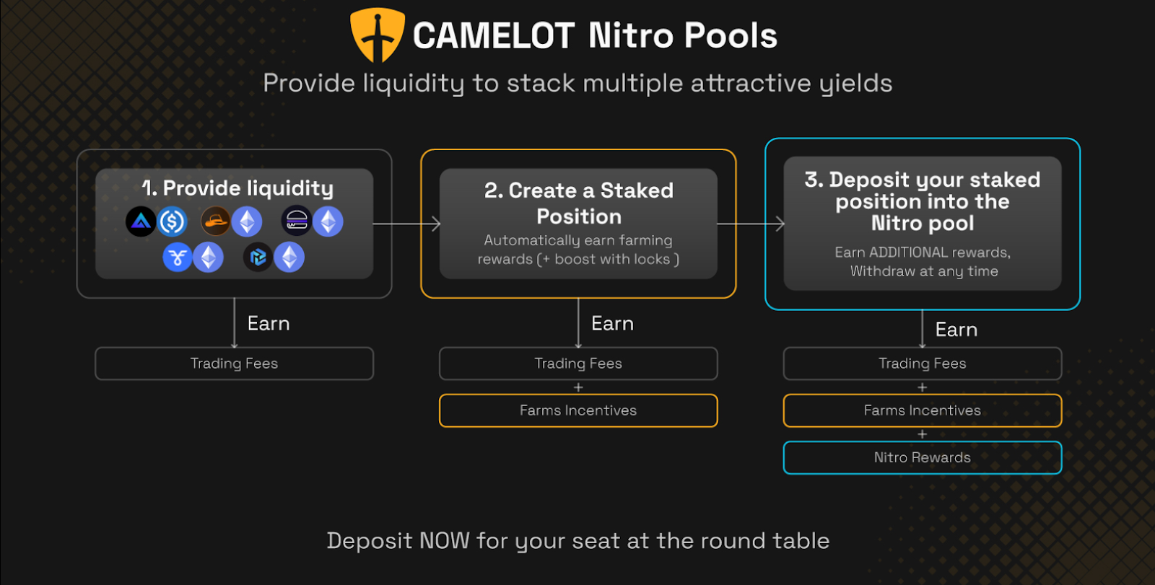
Task: Click the burger token icon
Action: (297, 221)
